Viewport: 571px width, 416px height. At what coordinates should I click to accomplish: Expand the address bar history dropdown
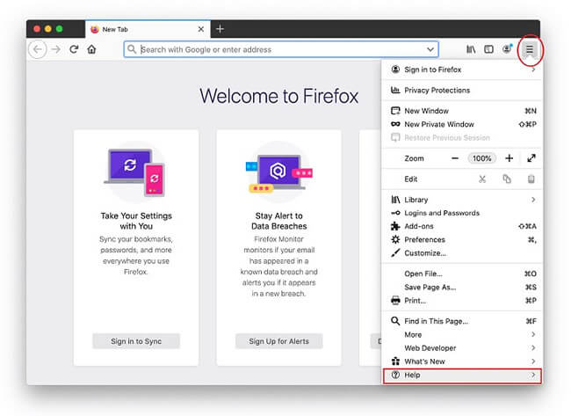pyautogui.click(x=430, y=49)
